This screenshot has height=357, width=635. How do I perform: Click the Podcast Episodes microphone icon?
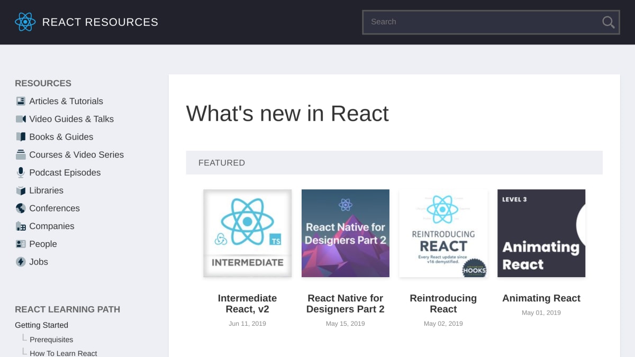click(21, 172)
